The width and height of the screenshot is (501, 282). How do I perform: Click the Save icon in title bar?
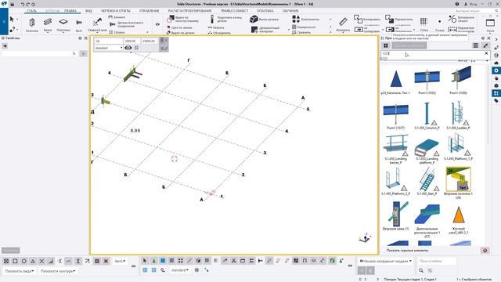click(x=12, y=5)
